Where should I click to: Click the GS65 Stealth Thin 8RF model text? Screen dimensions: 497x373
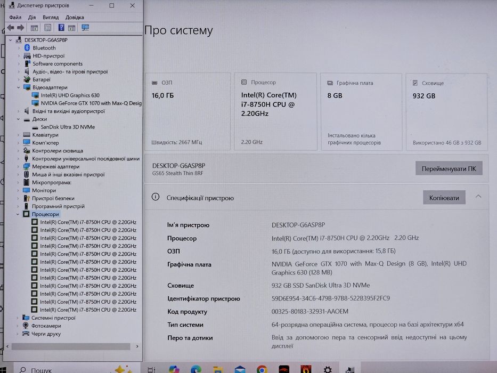[177, 173]
